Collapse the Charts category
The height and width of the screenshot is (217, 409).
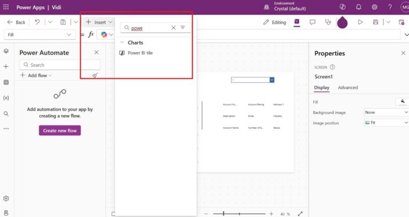click(122, 43)
